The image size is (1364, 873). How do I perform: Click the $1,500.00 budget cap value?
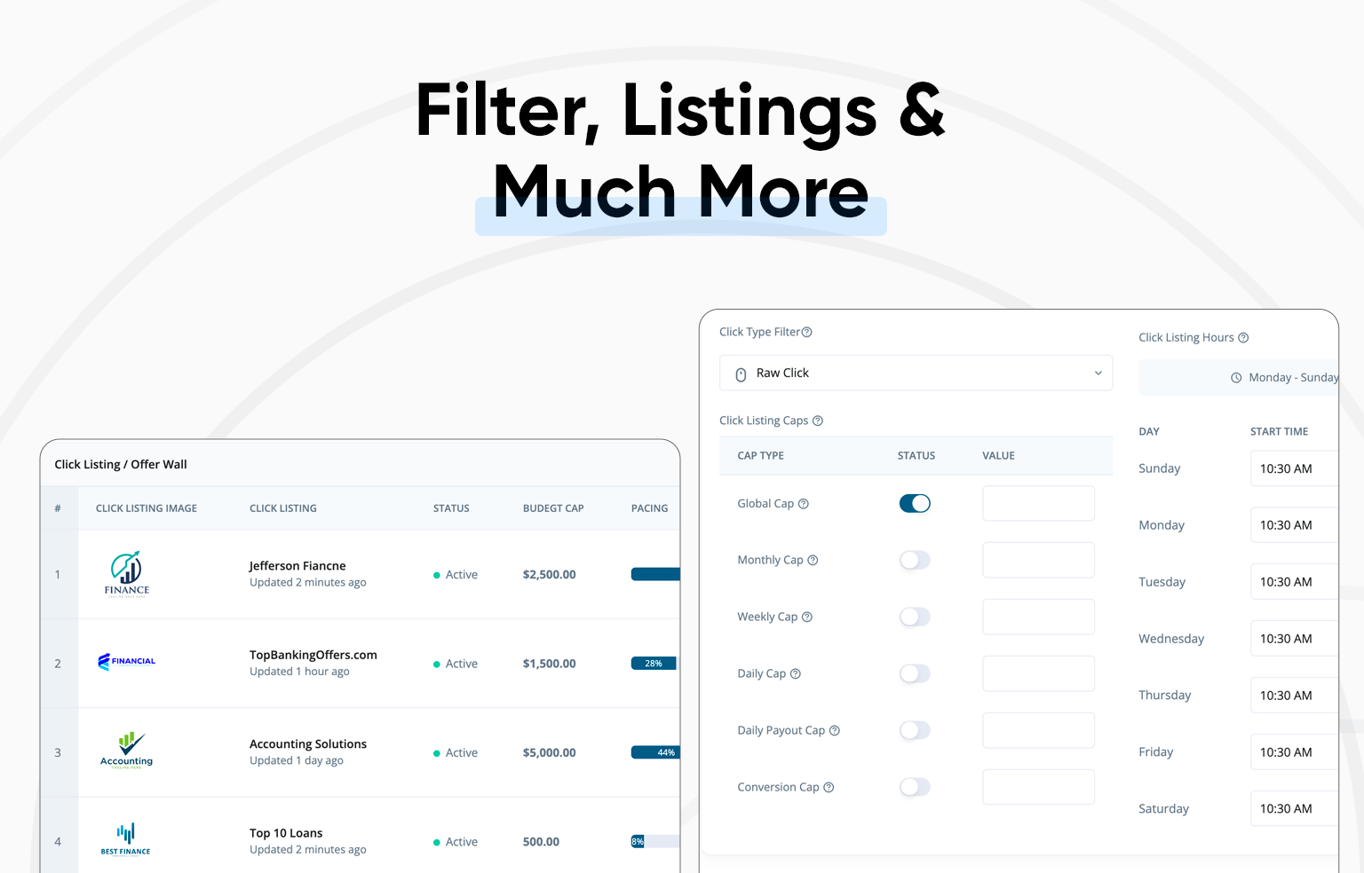549,664
